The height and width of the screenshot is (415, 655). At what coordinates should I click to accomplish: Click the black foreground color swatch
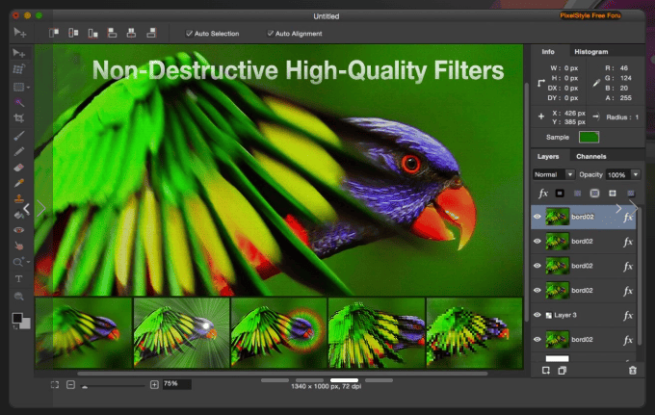coord(16,318)
